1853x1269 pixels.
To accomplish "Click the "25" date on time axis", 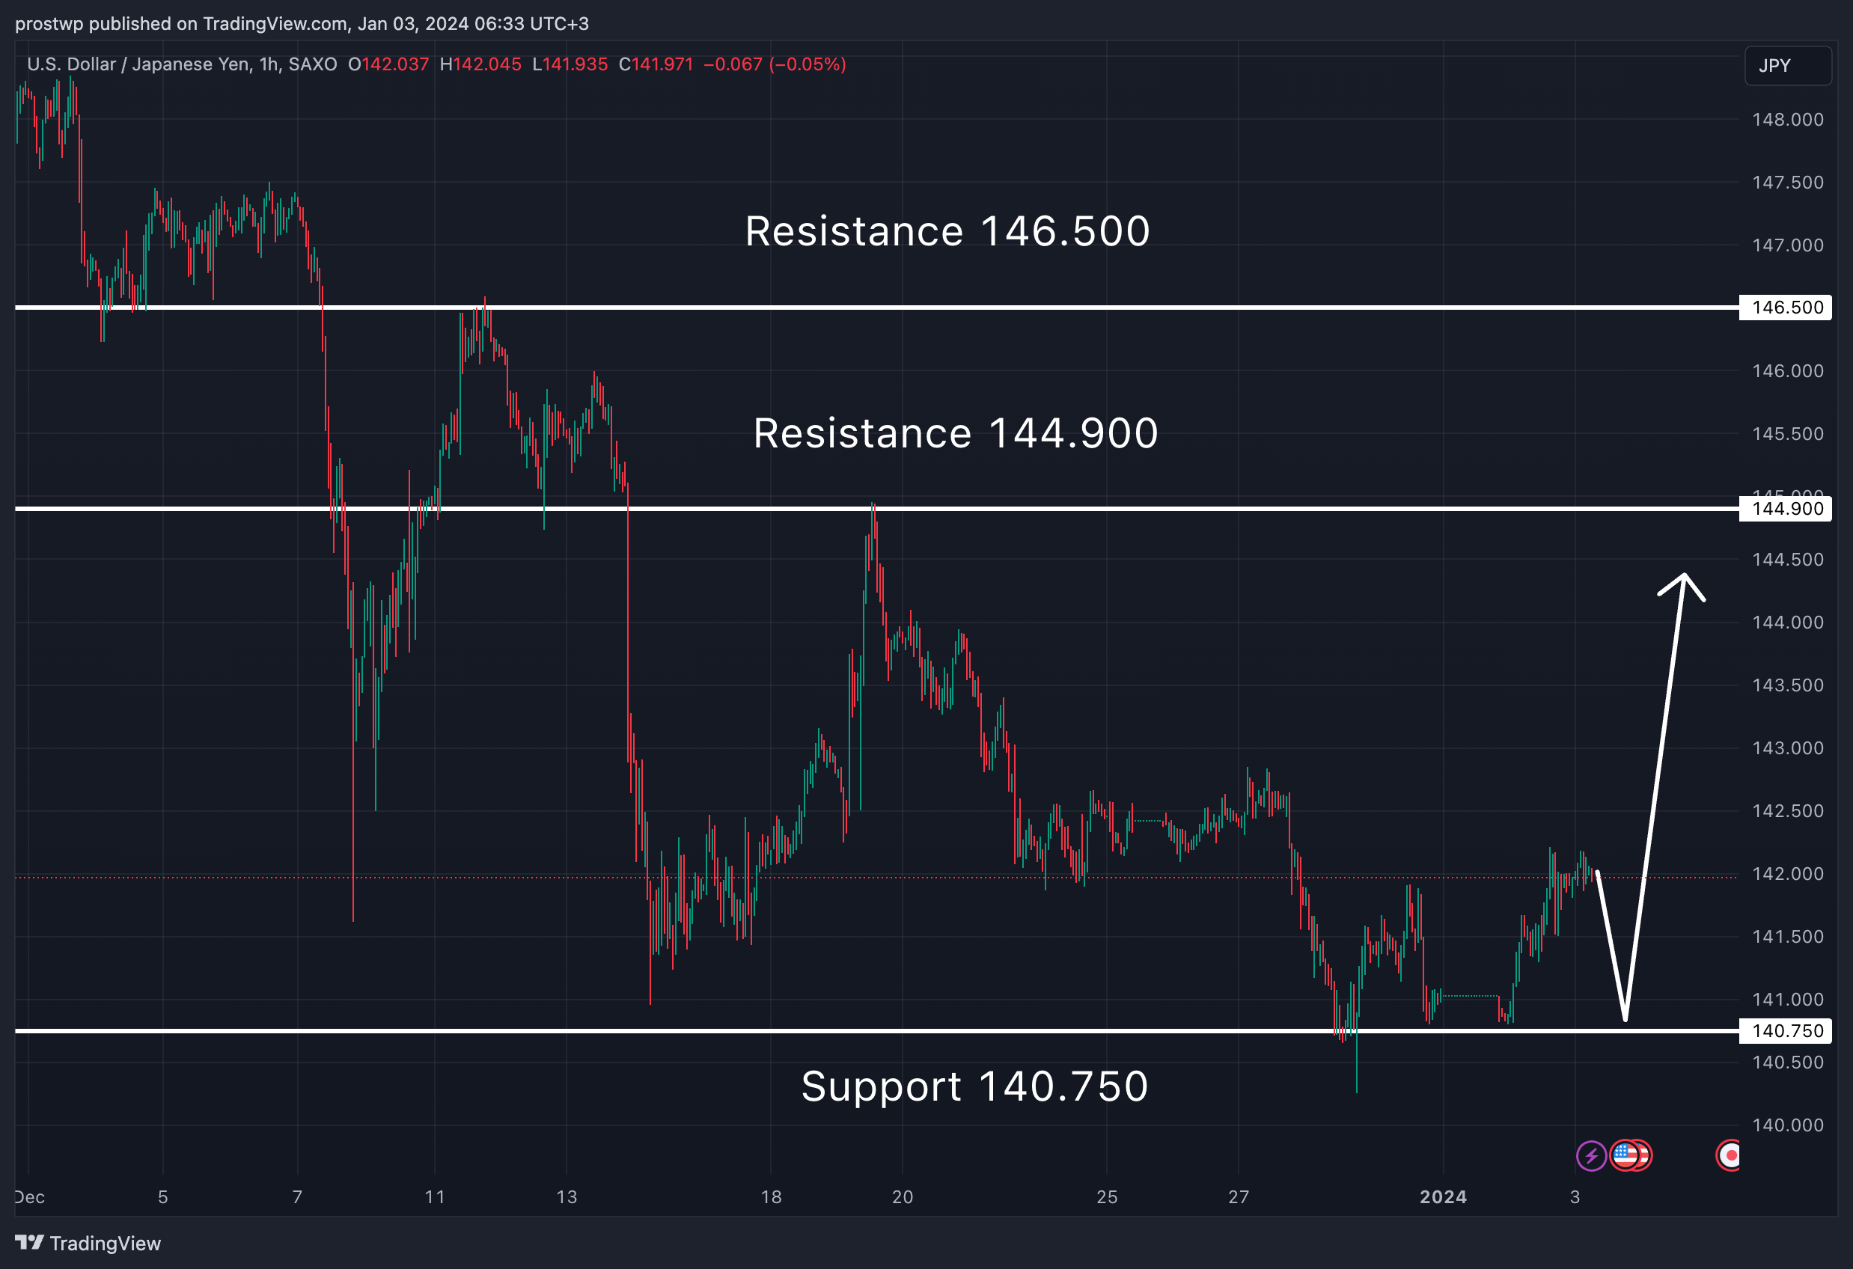I will 1107,1196.
